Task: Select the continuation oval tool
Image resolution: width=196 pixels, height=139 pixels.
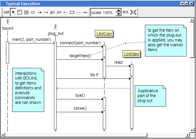Action: click(x=33, y=13)
